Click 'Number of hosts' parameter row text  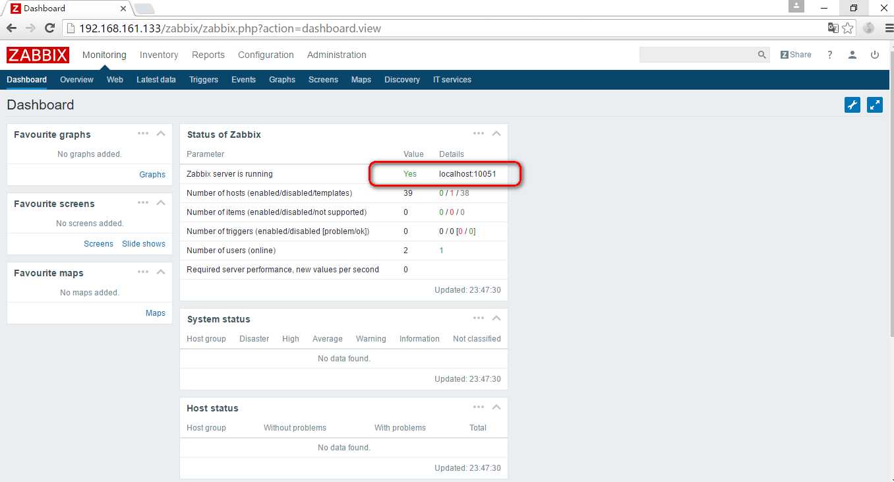point(270,193)
